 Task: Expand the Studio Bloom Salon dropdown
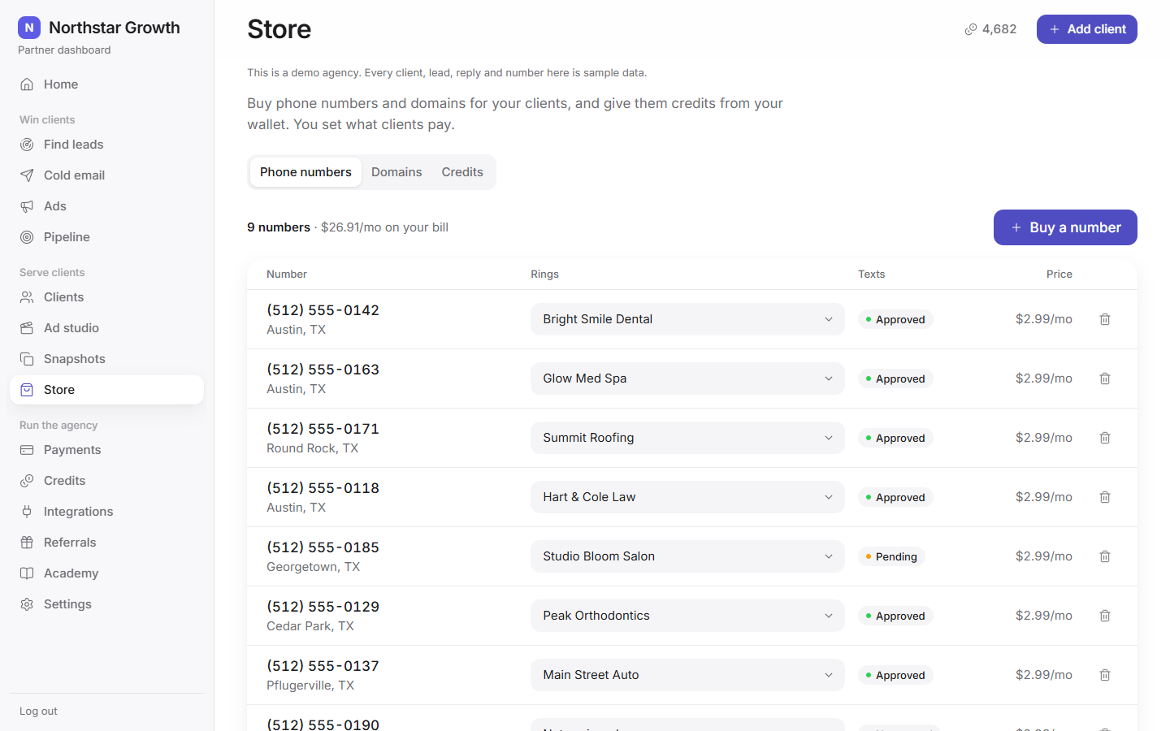(687, 556)
